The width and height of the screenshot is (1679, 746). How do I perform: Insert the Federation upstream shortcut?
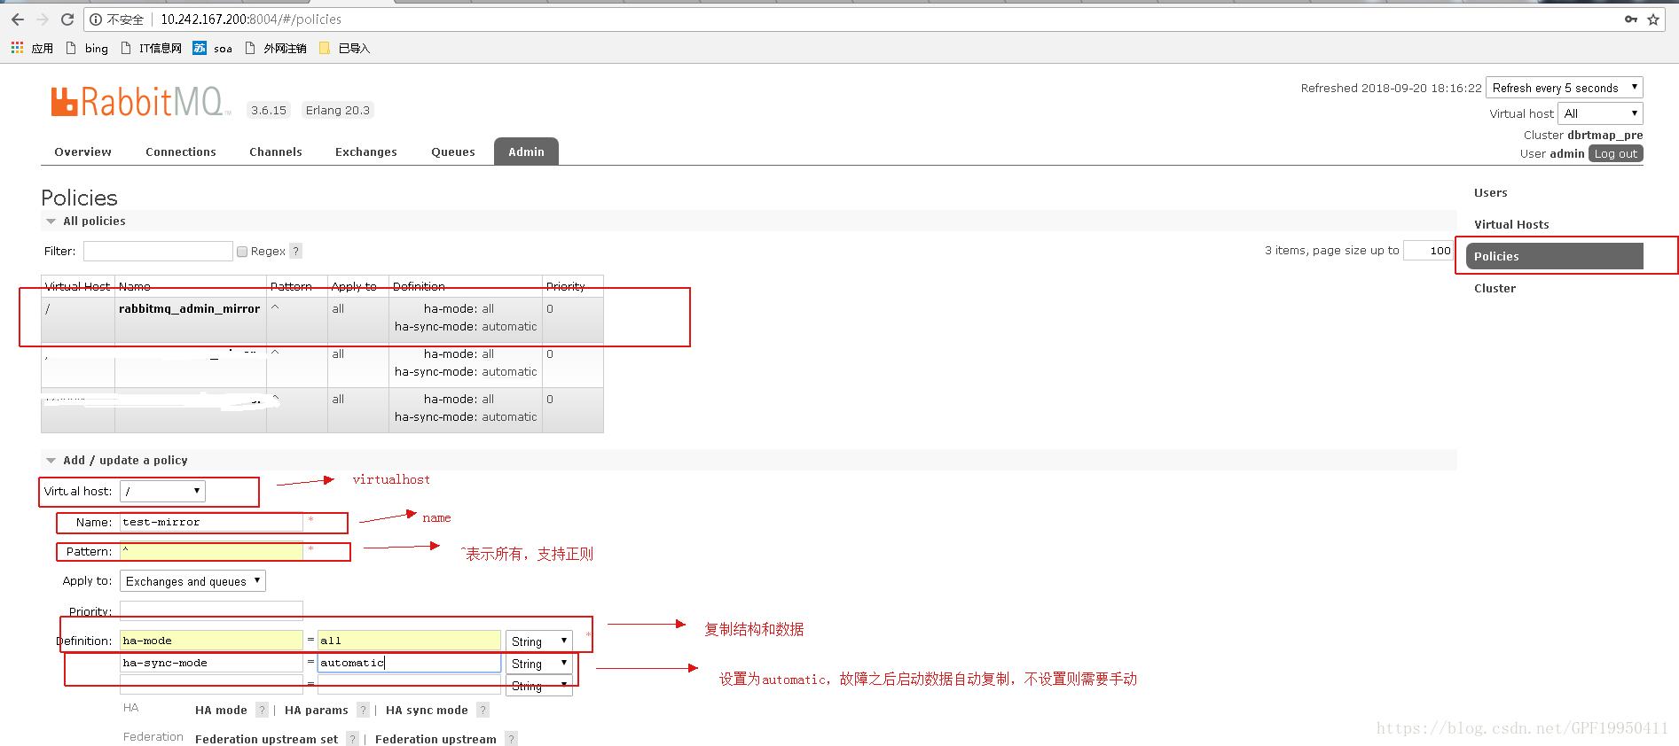[x=435, y=740]
